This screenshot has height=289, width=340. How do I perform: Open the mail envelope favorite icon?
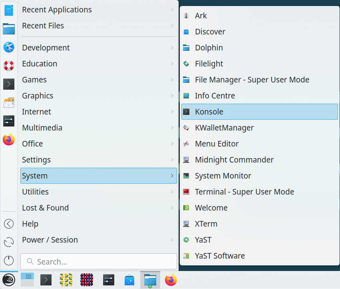click(9, 102)
